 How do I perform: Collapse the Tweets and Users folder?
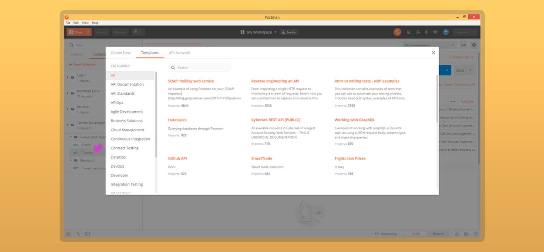point(71,137)
